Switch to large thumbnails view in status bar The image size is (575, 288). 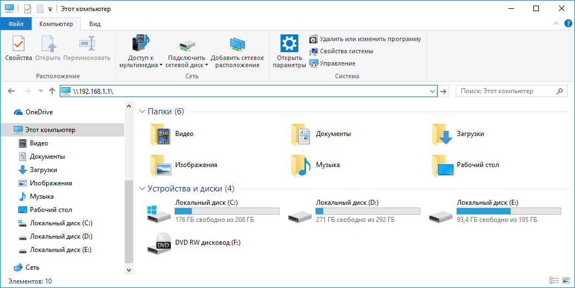(x=566, y=281)
